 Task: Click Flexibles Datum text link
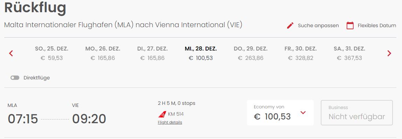(377, 25)
